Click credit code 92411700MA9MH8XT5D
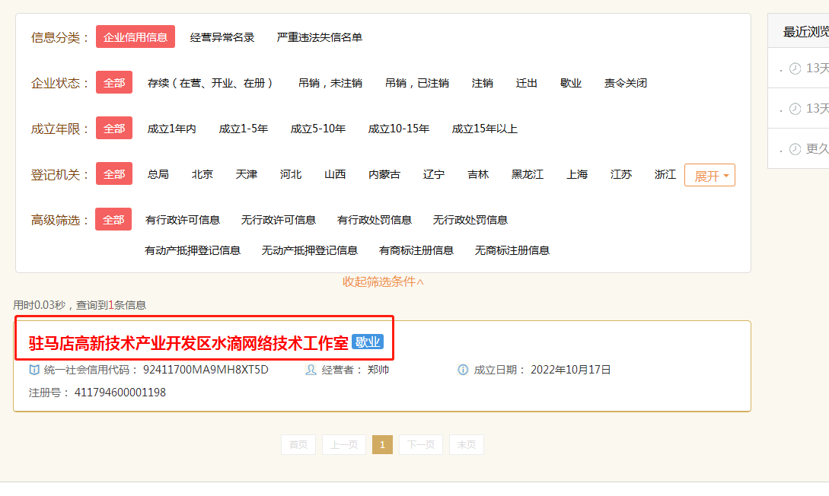Viewport: 829px width, 496px height. click(x=206, y=370)
